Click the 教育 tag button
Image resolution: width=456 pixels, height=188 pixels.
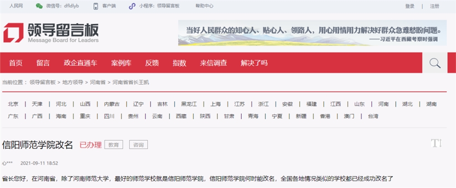[114, 144]
